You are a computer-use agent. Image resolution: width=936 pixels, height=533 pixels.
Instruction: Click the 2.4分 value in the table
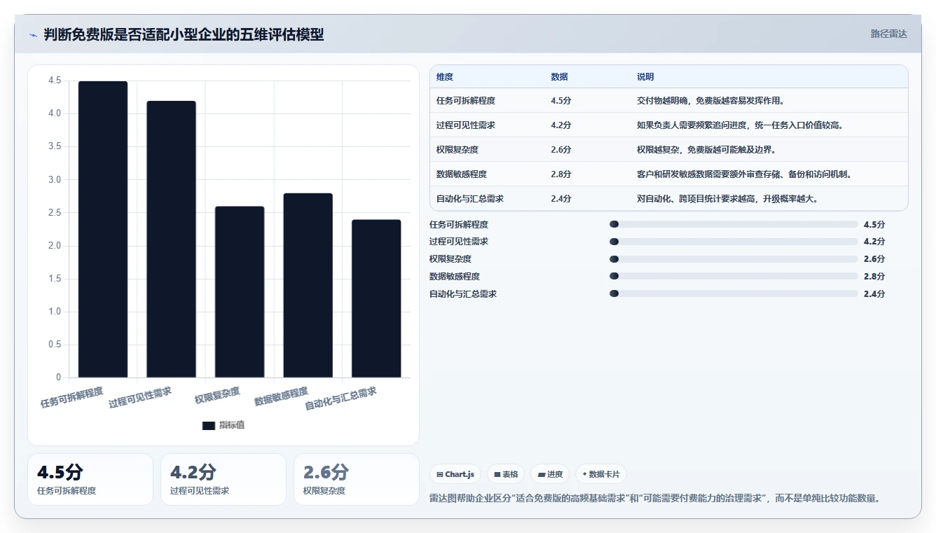coord(561,199)
